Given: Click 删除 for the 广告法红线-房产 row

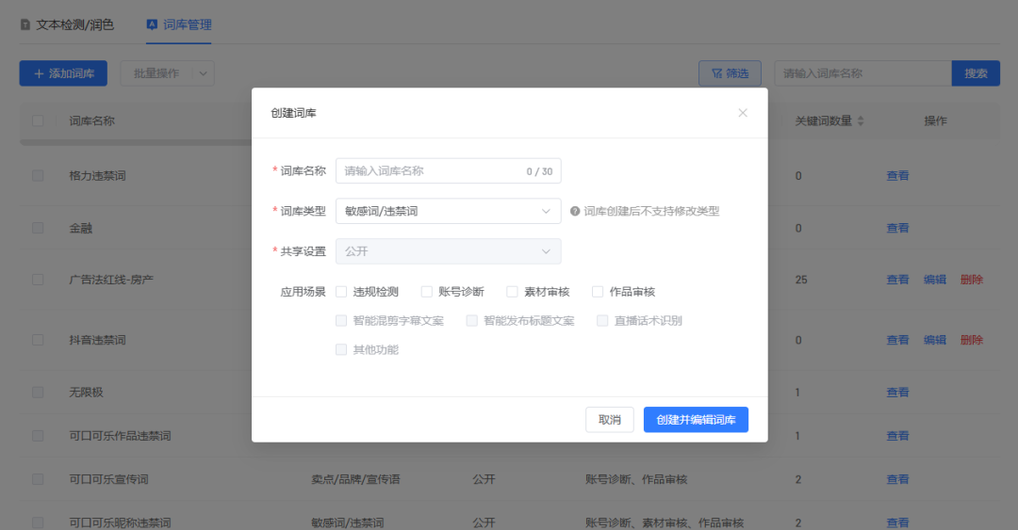Looking at the screenshot, I should coord(972,280).
